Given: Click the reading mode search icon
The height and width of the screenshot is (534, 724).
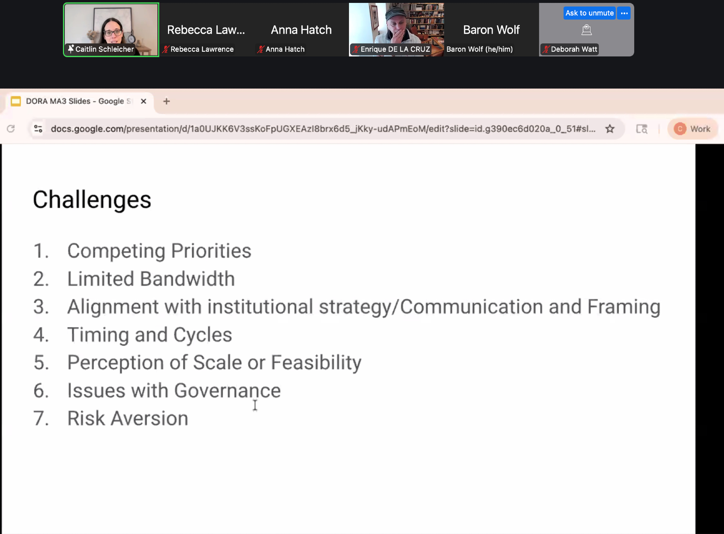Looking at the screenshot, I should (642, 129).
